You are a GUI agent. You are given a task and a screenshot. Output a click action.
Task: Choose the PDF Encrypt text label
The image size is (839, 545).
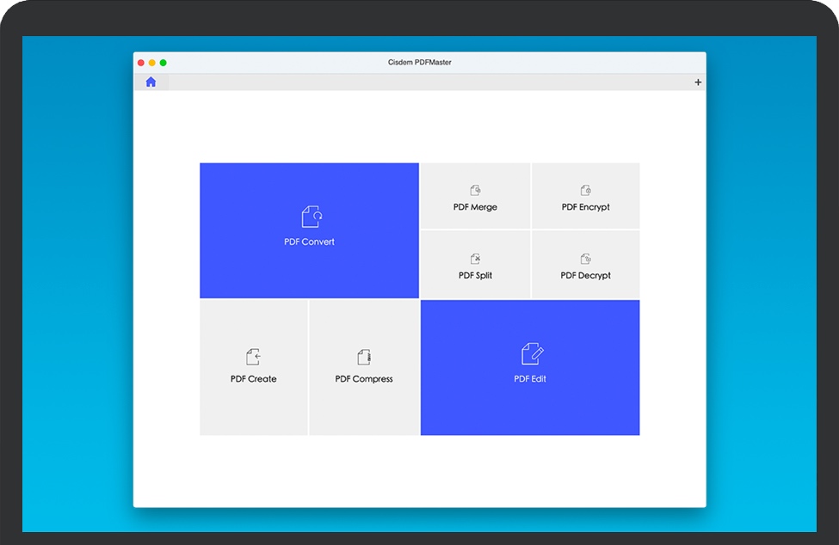pos(585,207)
